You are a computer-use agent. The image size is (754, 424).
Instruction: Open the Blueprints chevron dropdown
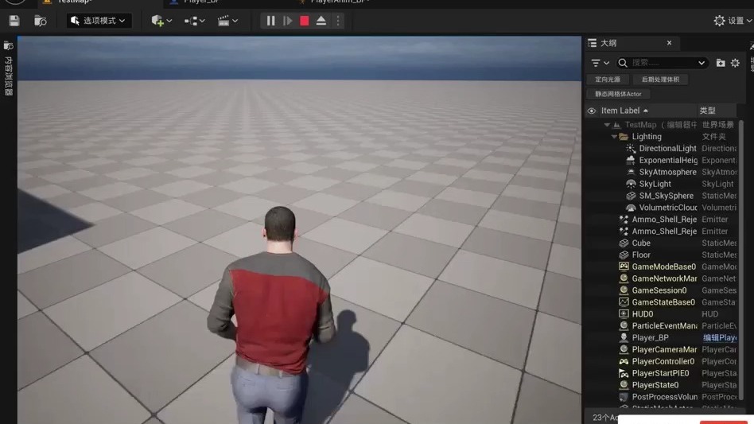point(203,21)
